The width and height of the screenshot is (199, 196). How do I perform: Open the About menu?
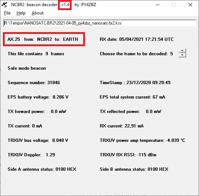(x=37, y=13)
